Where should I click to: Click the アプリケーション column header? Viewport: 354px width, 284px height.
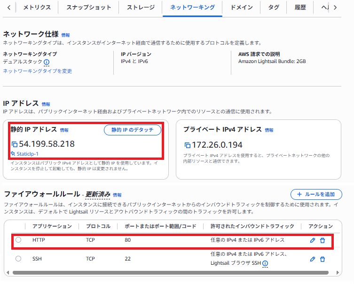(x=52, y=226)
